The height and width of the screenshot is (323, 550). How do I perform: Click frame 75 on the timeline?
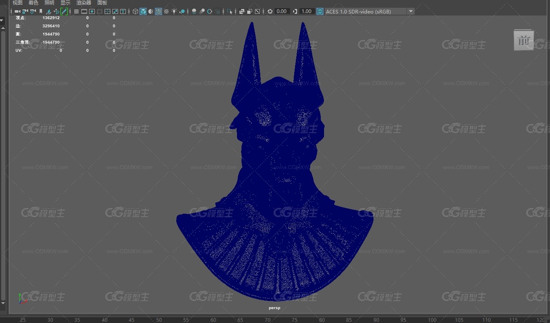coord(295,320)
